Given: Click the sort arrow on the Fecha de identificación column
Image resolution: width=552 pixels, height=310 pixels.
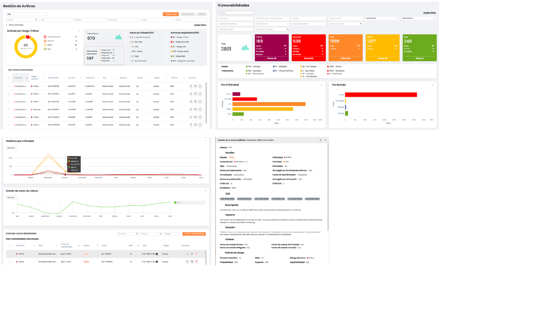Looking at the screenshot, I should click(79, 245).
